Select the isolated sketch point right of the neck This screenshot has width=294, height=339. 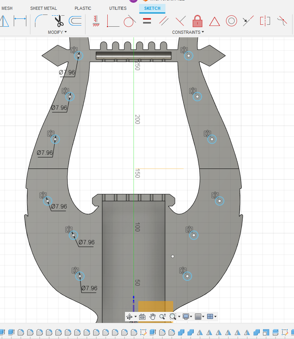click(173, 257)
